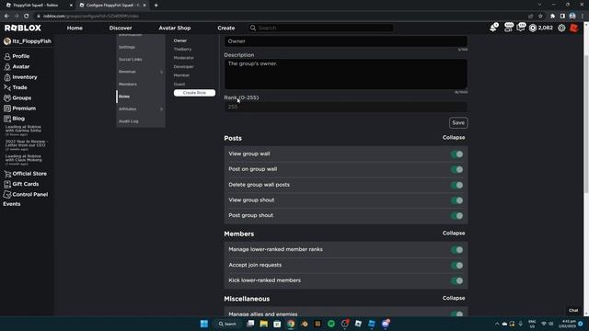Open the browser tab search chevron
The width and height of the screenshot is (589, 331).
pyautogui.click(x=539, y=5)
